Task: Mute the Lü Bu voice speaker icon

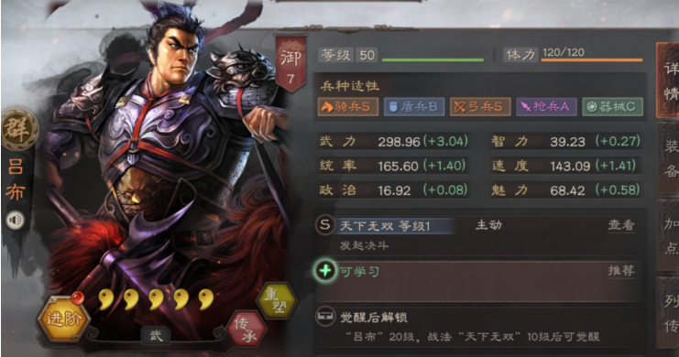Action: point(16,220)
